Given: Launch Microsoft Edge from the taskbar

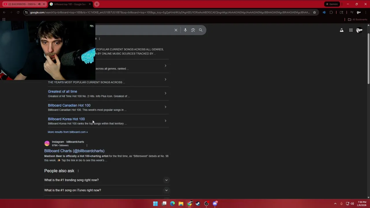Looking at the screenshot, I should tap(173, 204).
